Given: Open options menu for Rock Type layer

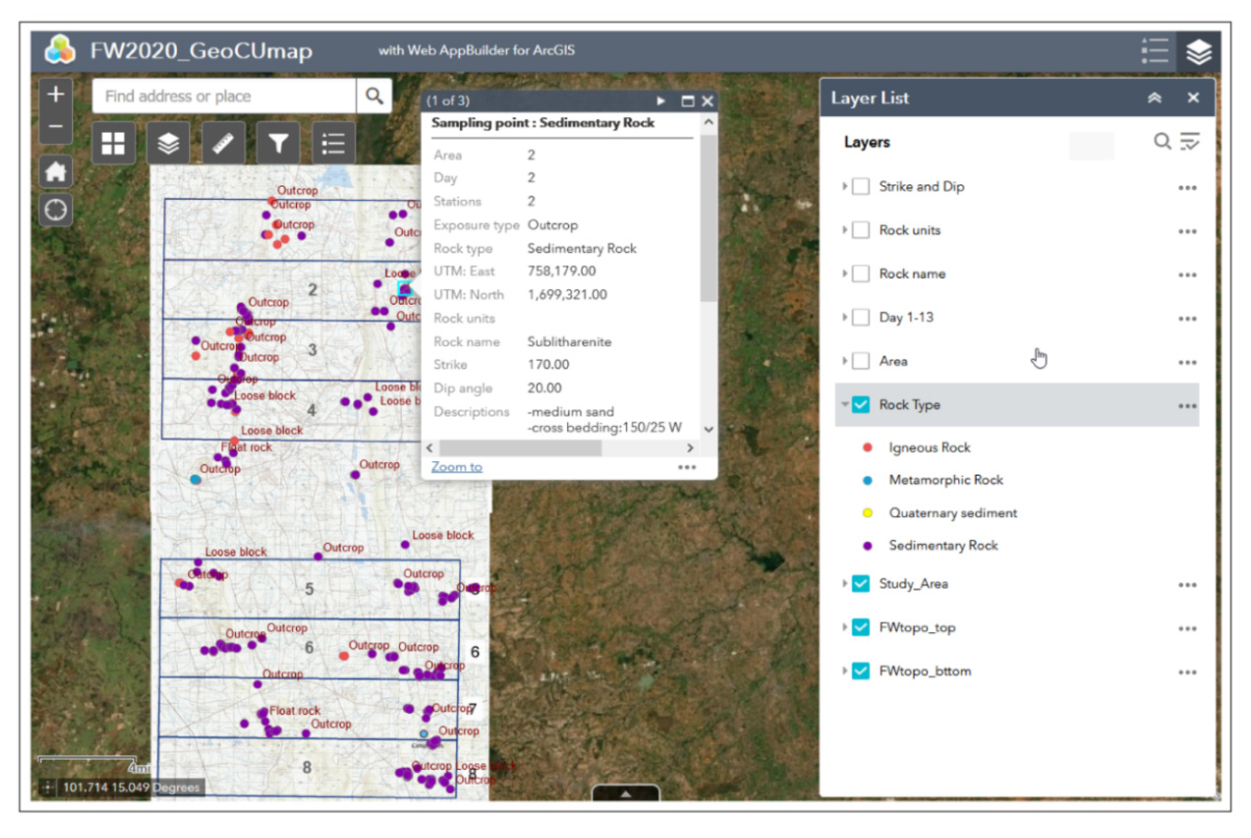Looking at the screenshot, I should pyautogui.click(x=1187, y=405).
